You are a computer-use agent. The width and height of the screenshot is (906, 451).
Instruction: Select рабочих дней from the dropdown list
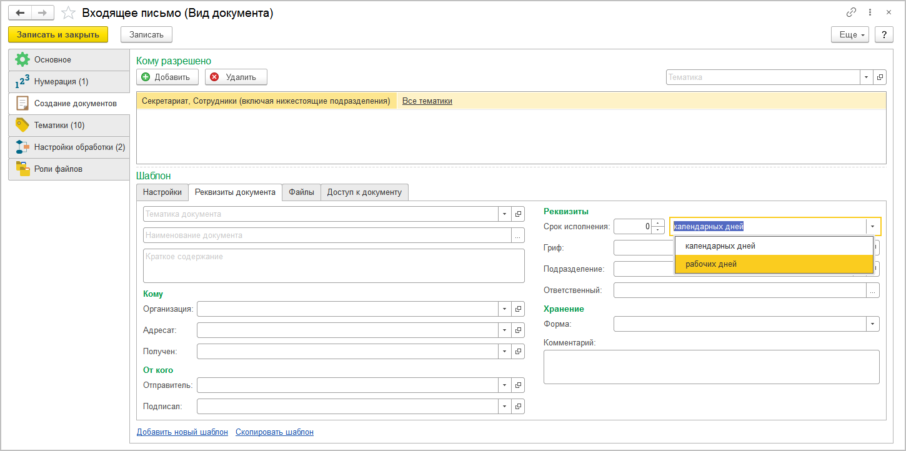[711, 264]
